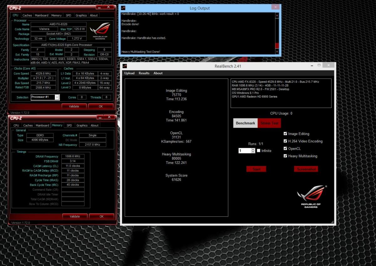Click the System Score 61626 text
The image size is (376, 266).
(x=176, y=178)
